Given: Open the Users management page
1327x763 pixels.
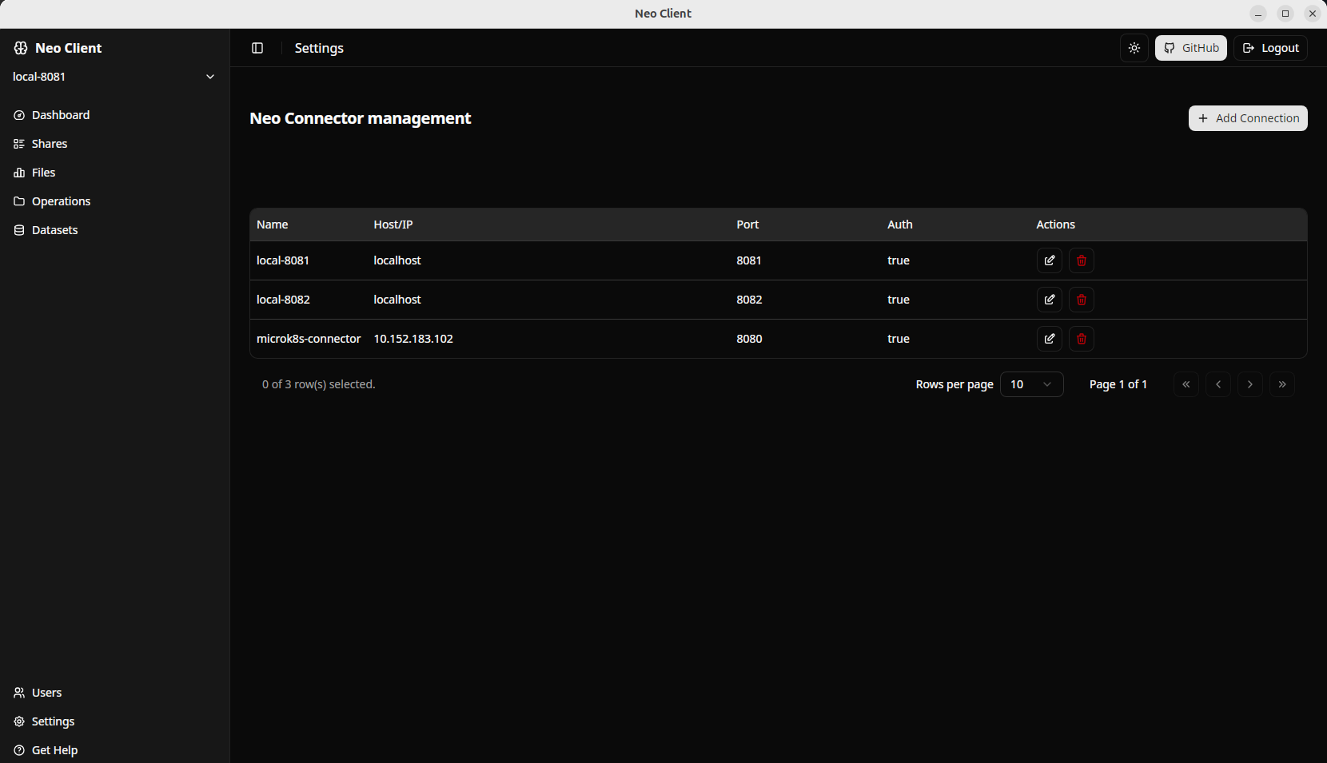Looking at the screenshot, I should (x=46, y=692).
